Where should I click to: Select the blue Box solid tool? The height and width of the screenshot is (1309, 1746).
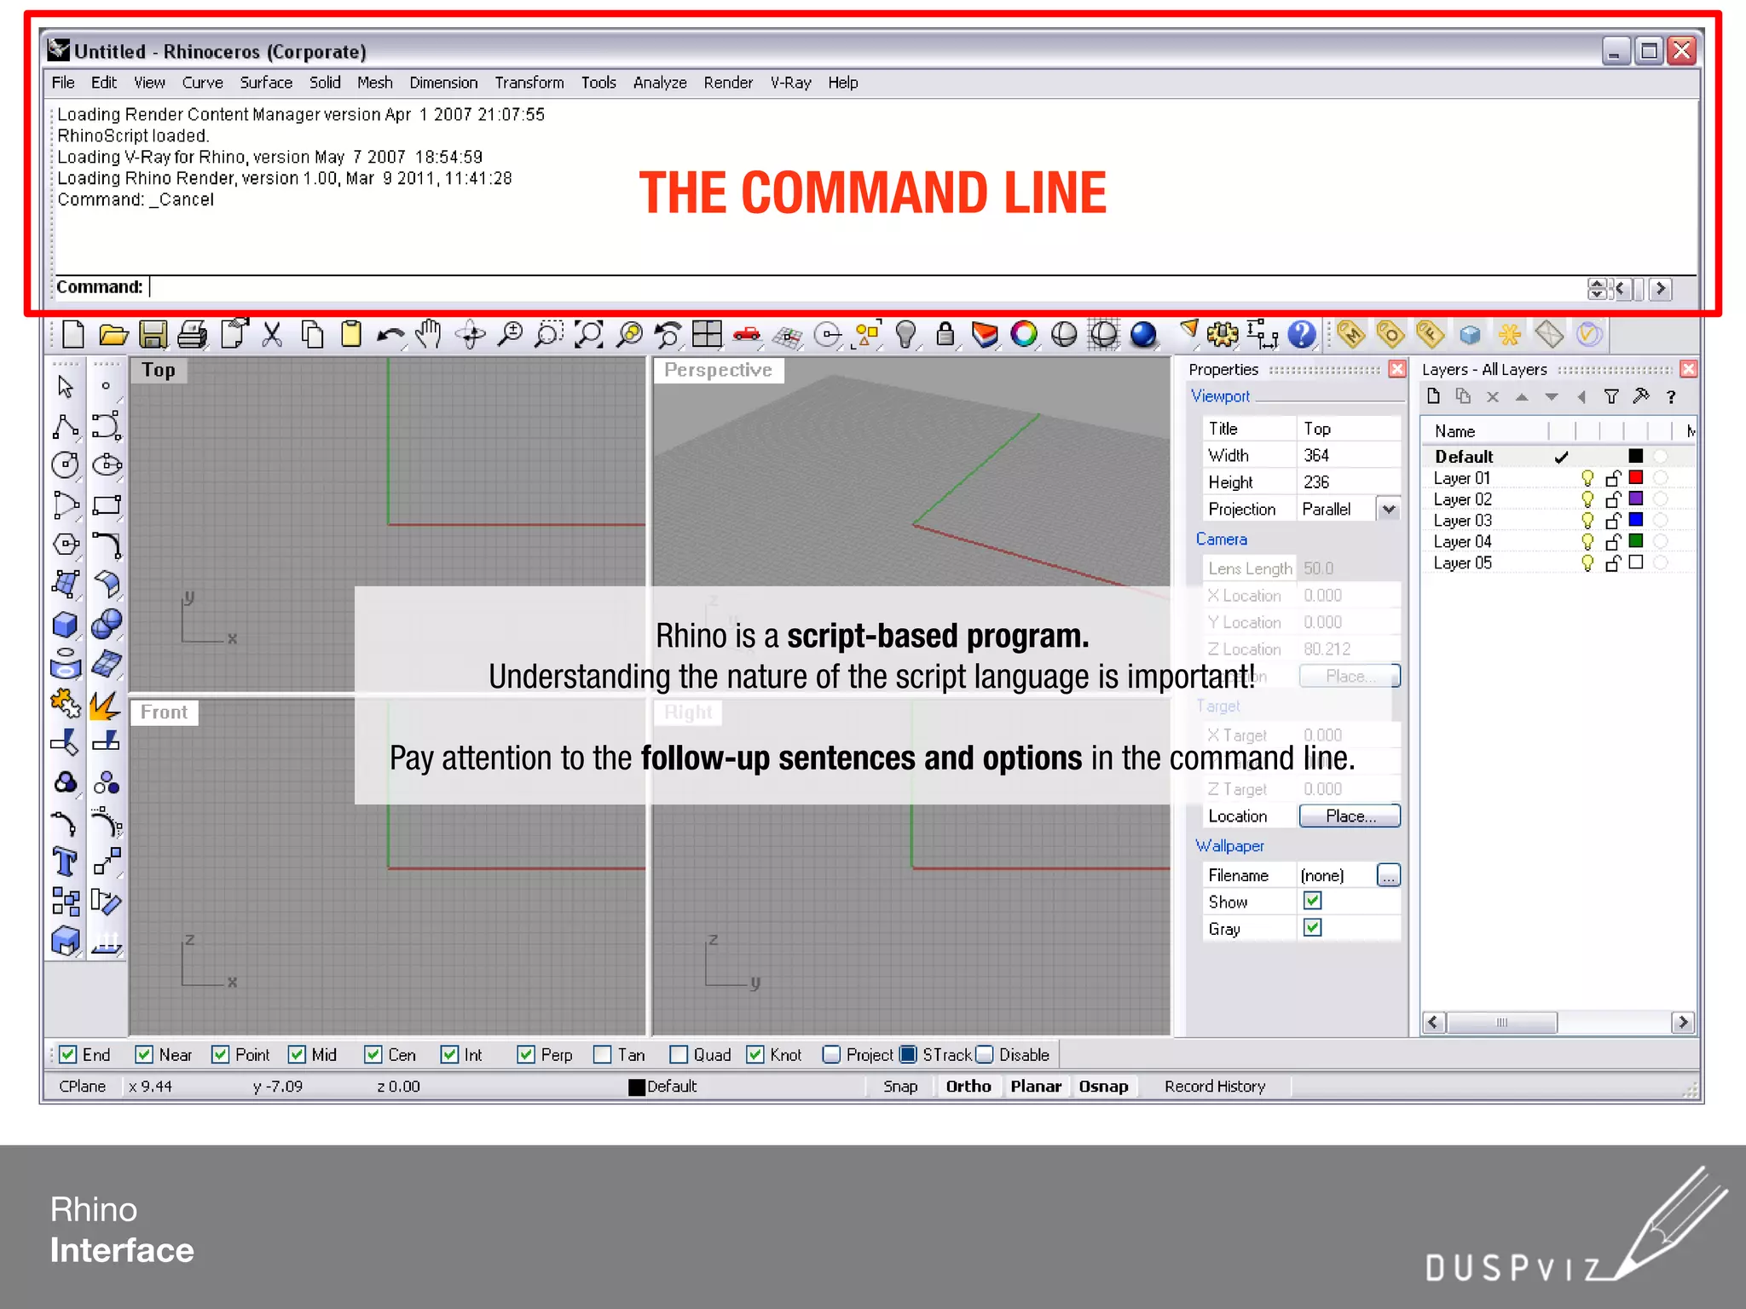pyautogui.click(x=66, y=625)
